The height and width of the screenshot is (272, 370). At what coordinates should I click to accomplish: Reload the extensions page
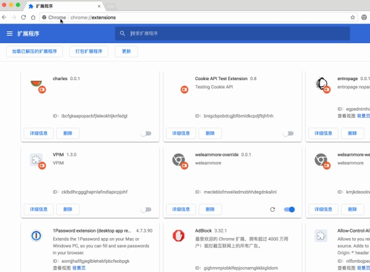tap(23, 17)
